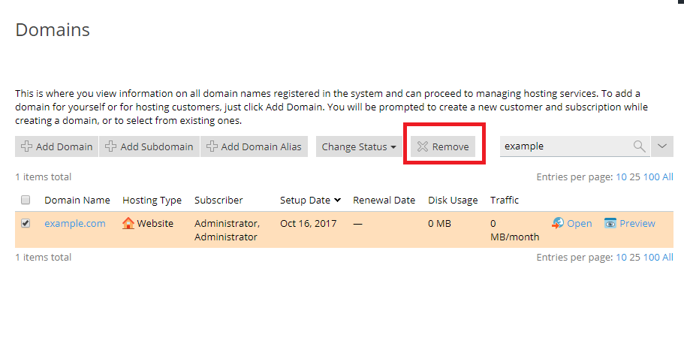
Task: Toggle the select-all header checkbox
Action: (x=26, y=201)
